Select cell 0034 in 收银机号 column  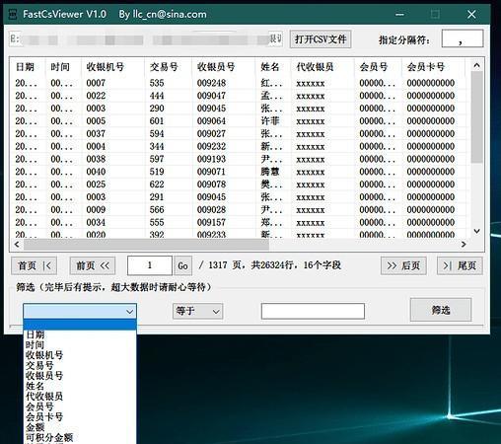[x=96, y=223]
